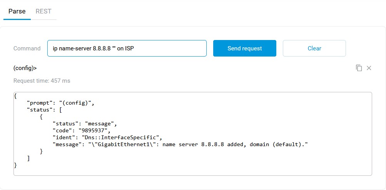Click the "code": "9895937" line
This screenshot has height=190, width=386.
[x=81, y=131]
